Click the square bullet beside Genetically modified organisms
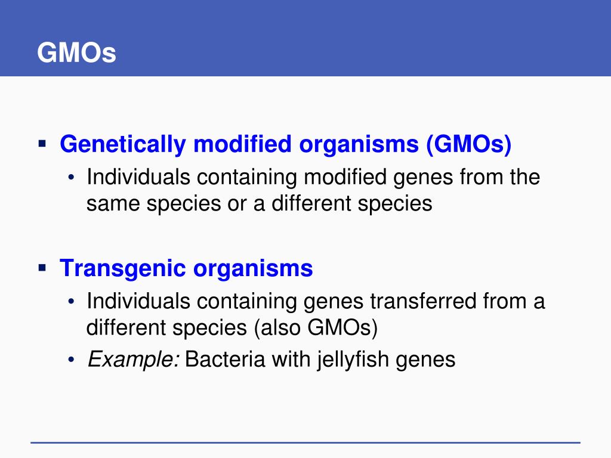This screenshot has width=611, height=458. (42, 144)
